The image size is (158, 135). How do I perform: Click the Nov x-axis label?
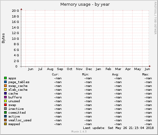point(79,69)
